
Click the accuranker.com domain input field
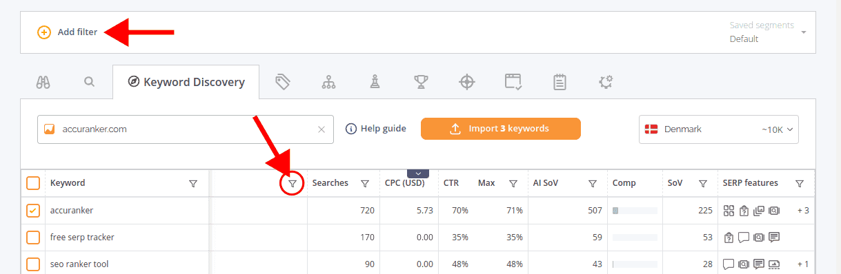tap(186, 129)
